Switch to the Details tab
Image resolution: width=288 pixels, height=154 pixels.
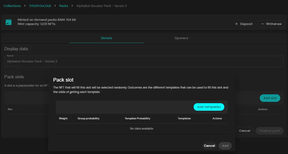[107, 38]
